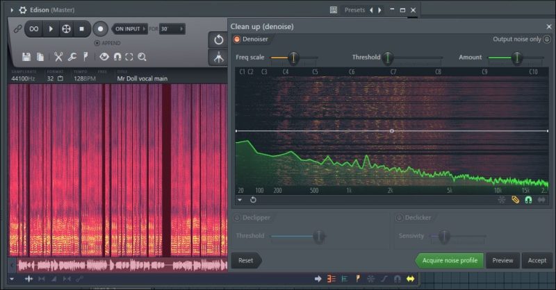The image size is (556, 290).
Task: Adjust the Amount slider
Action: pos(517,58)
